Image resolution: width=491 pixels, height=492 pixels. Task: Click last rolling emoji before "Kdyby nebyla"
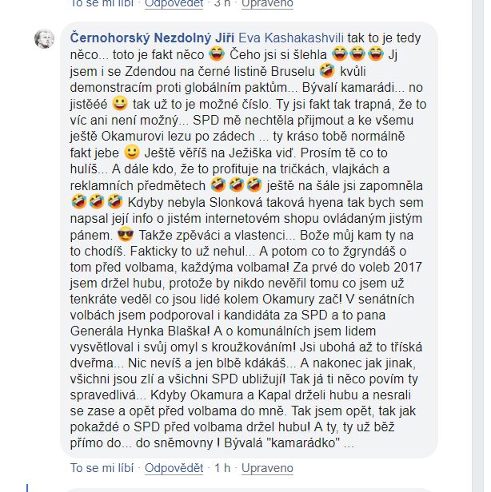click(x=115, y=201)
